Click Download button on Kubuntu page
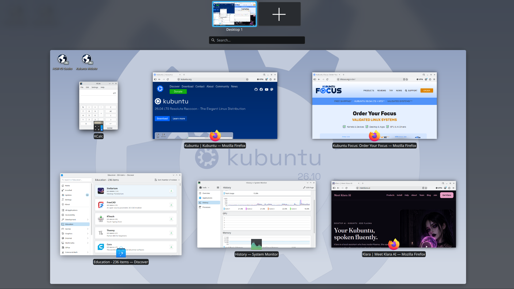This screenshot has width=514, height=289. 162,119
